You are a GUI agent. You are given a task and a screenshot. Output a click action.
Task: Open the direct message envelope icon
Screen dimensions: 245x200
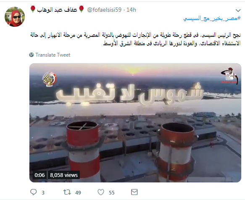tap(134, 192)
